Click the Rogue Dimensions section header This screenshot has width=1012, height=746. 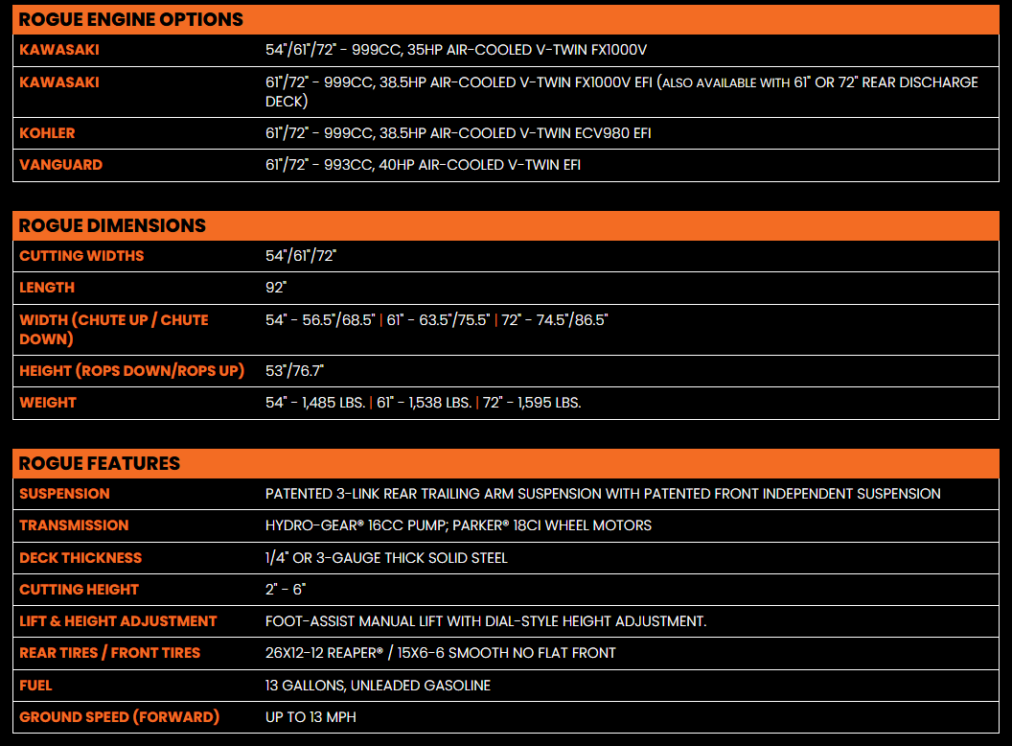pyautogui.click(x=112, y=225)
